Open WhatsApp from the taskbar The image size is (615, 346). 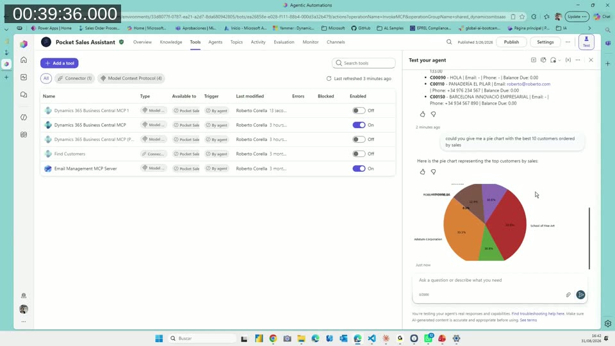428,338
